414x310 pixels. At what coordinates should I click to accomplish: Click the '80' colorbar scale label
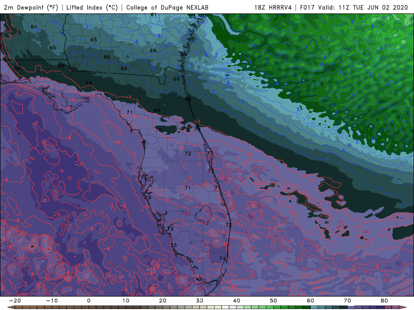click(385, 301)
